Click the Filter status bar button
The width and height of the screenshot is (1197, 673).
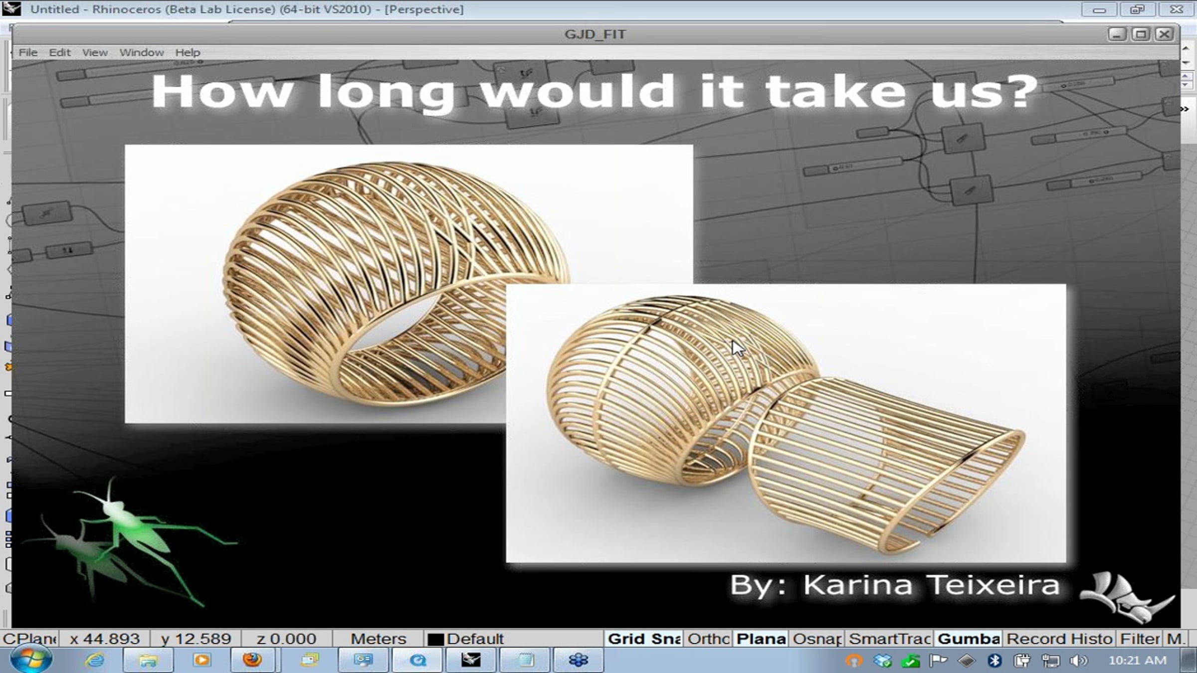(x=1140, y=639)
